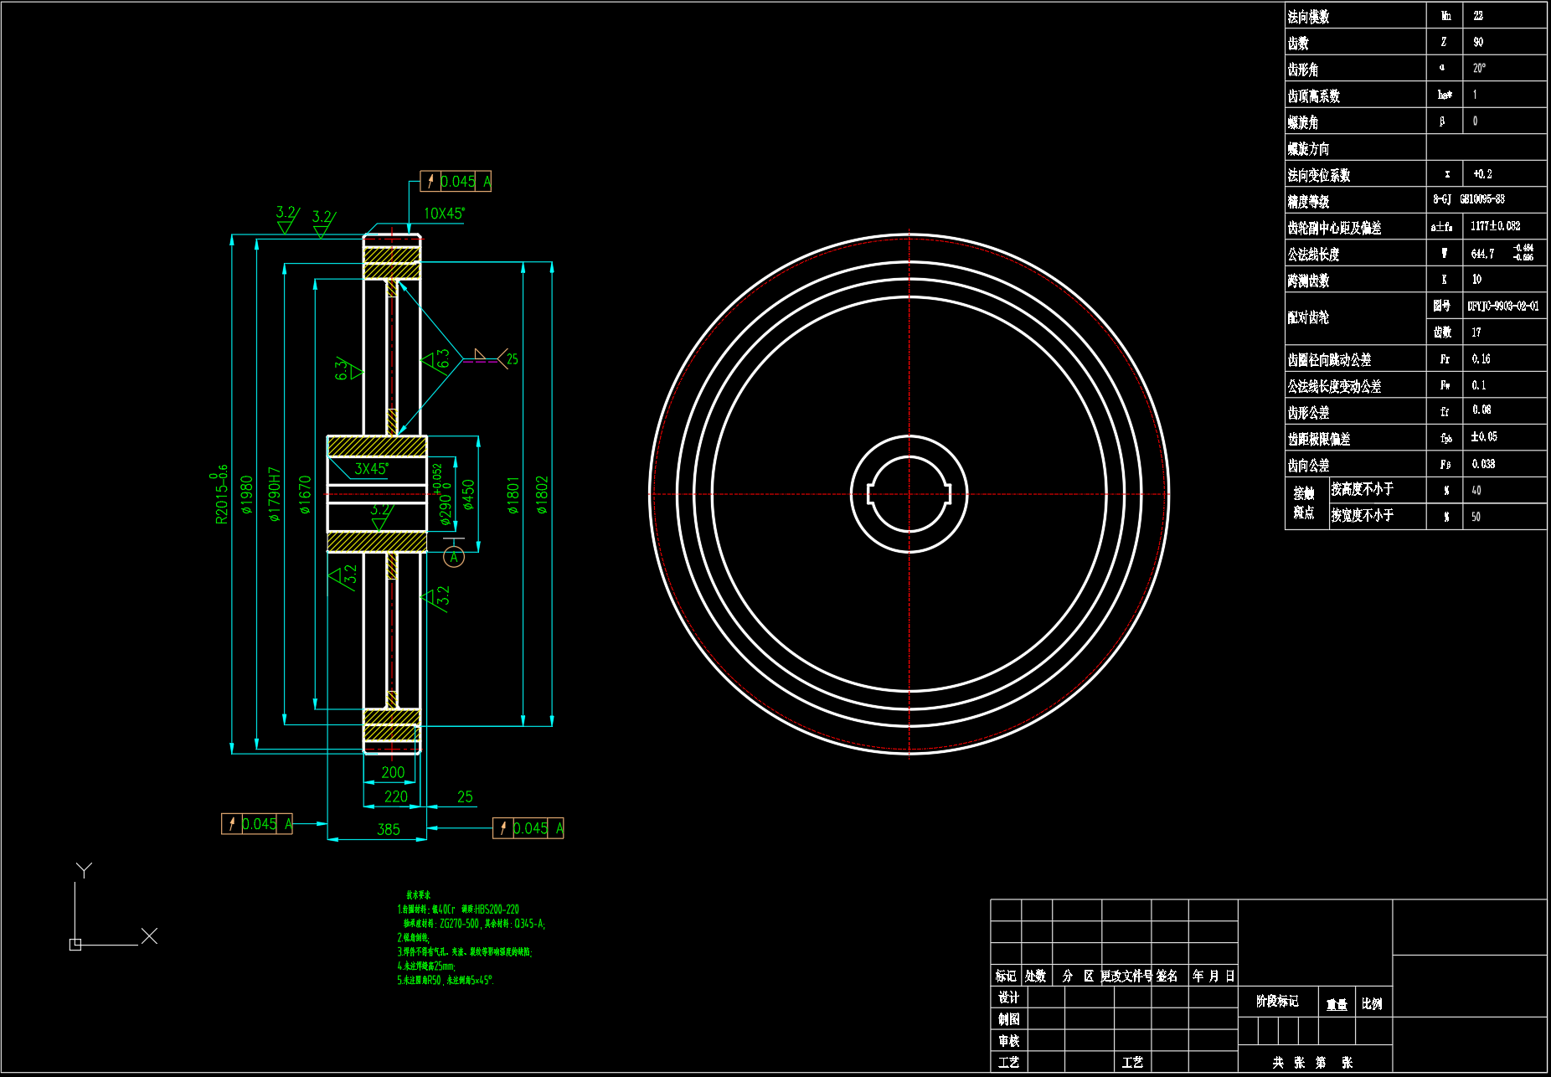Click the weld symbol labeled 25
Screen dimensions: 1551x1077
[x=505, y=359]
